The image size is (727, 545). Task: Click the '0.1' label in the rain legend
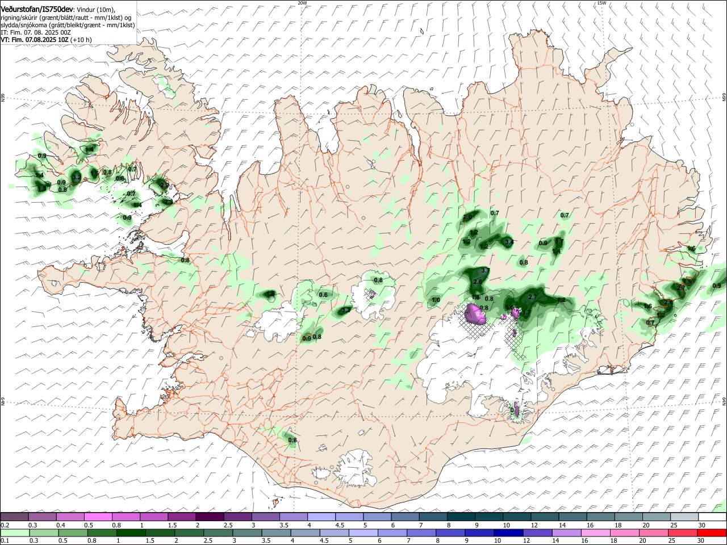pyautogui.click(x=5, y=540)
